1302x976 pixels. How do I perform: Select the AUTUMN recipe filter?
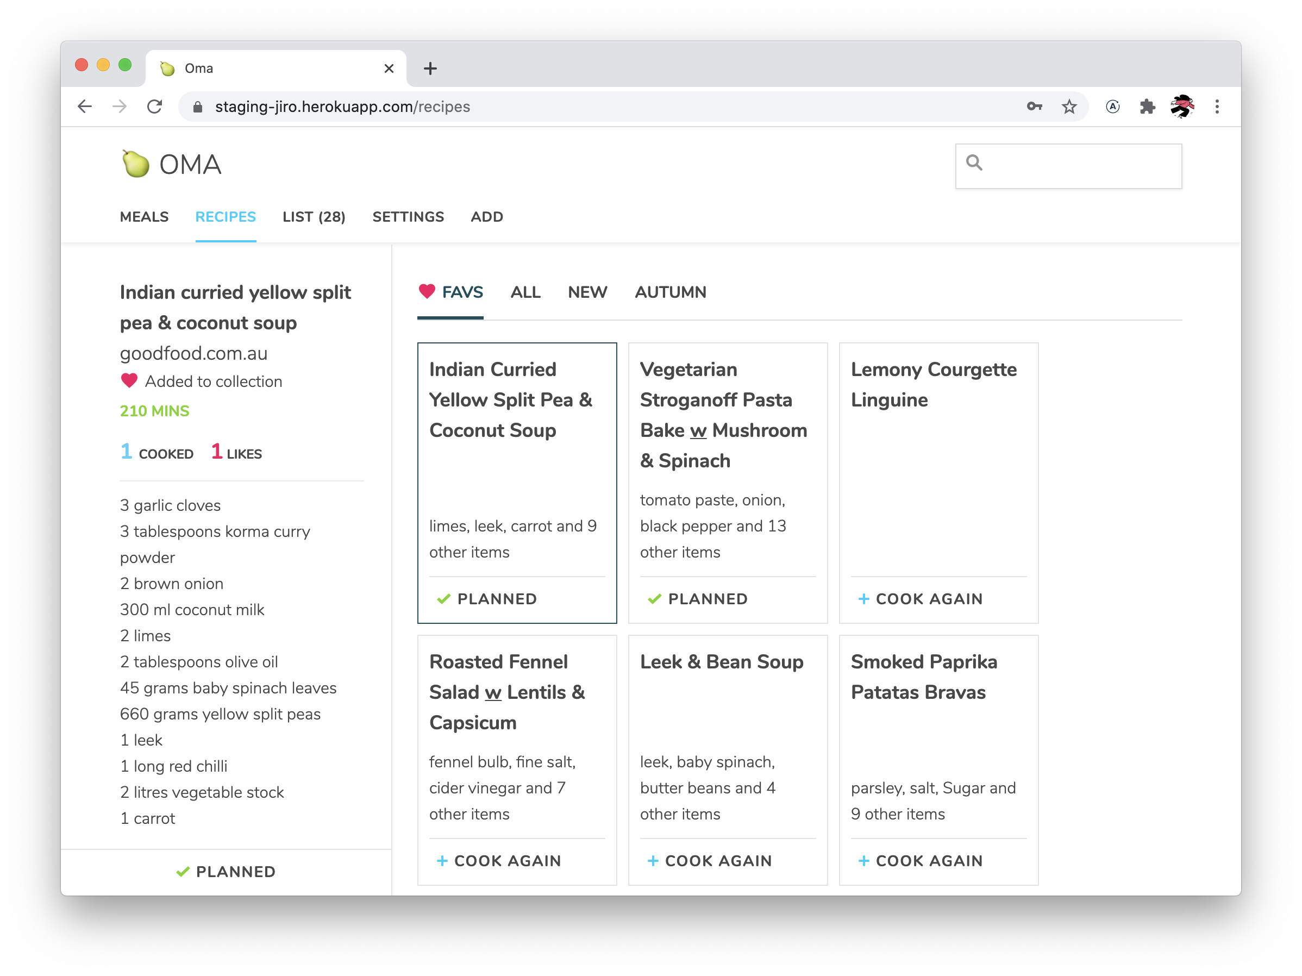point(671,292)
